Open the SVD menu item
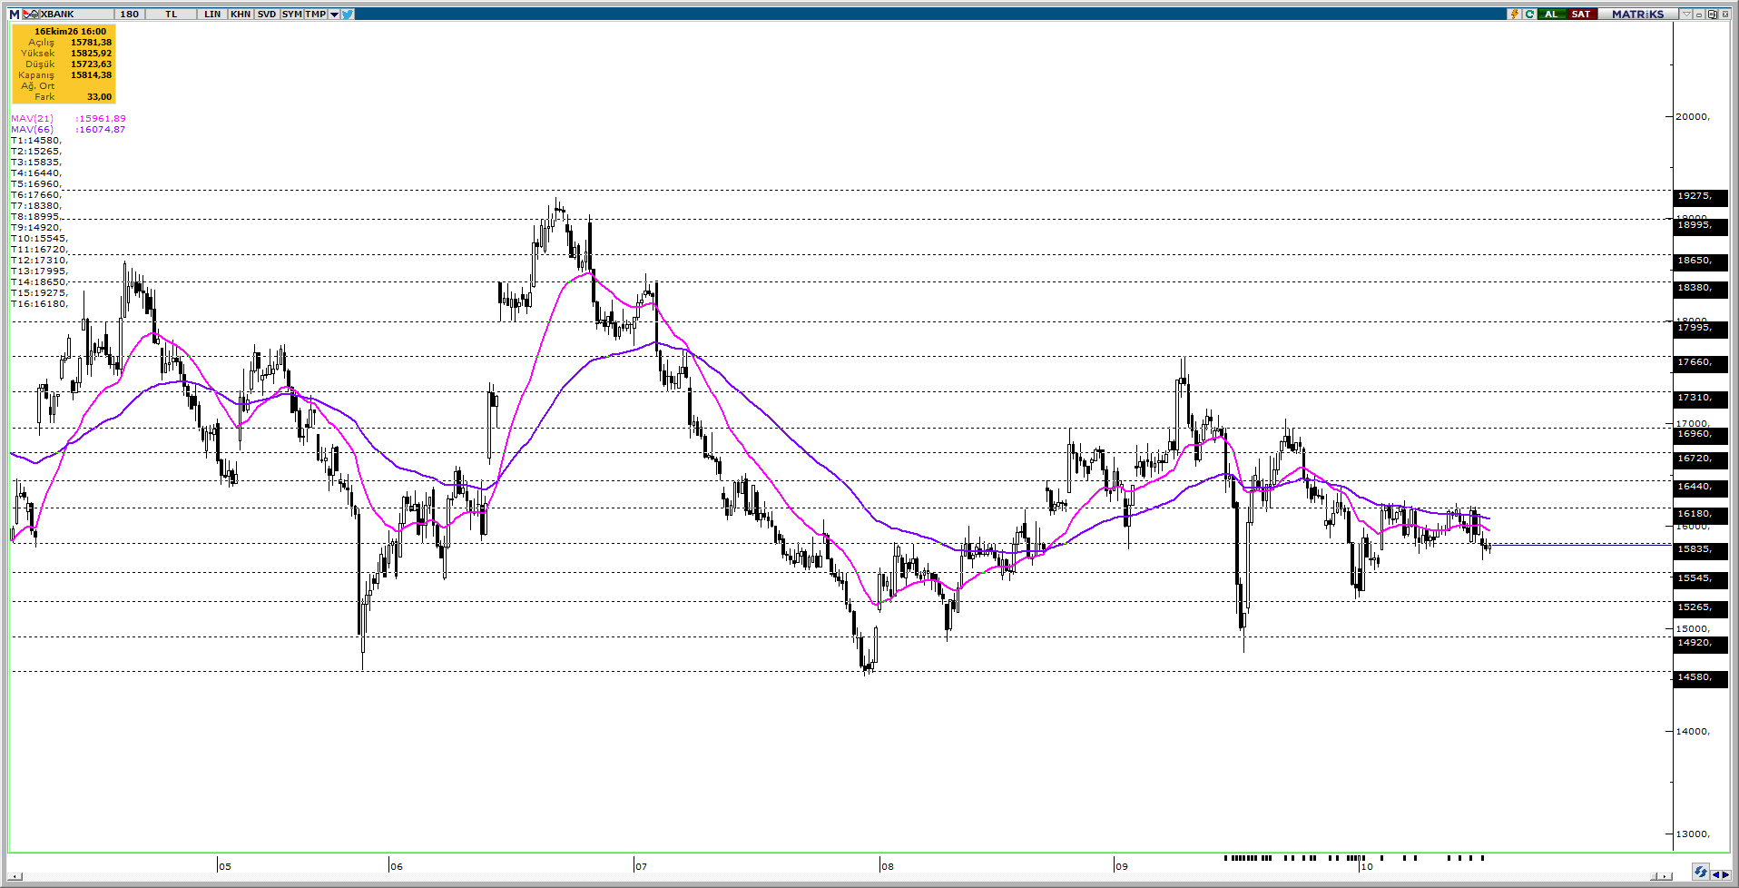 coord(266,15)
